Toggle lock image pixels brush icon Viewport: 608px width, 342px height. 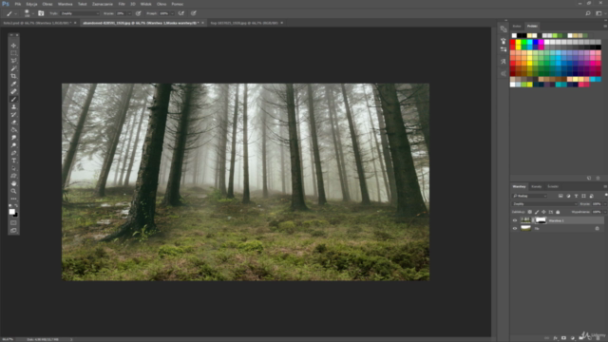(537, 212)
